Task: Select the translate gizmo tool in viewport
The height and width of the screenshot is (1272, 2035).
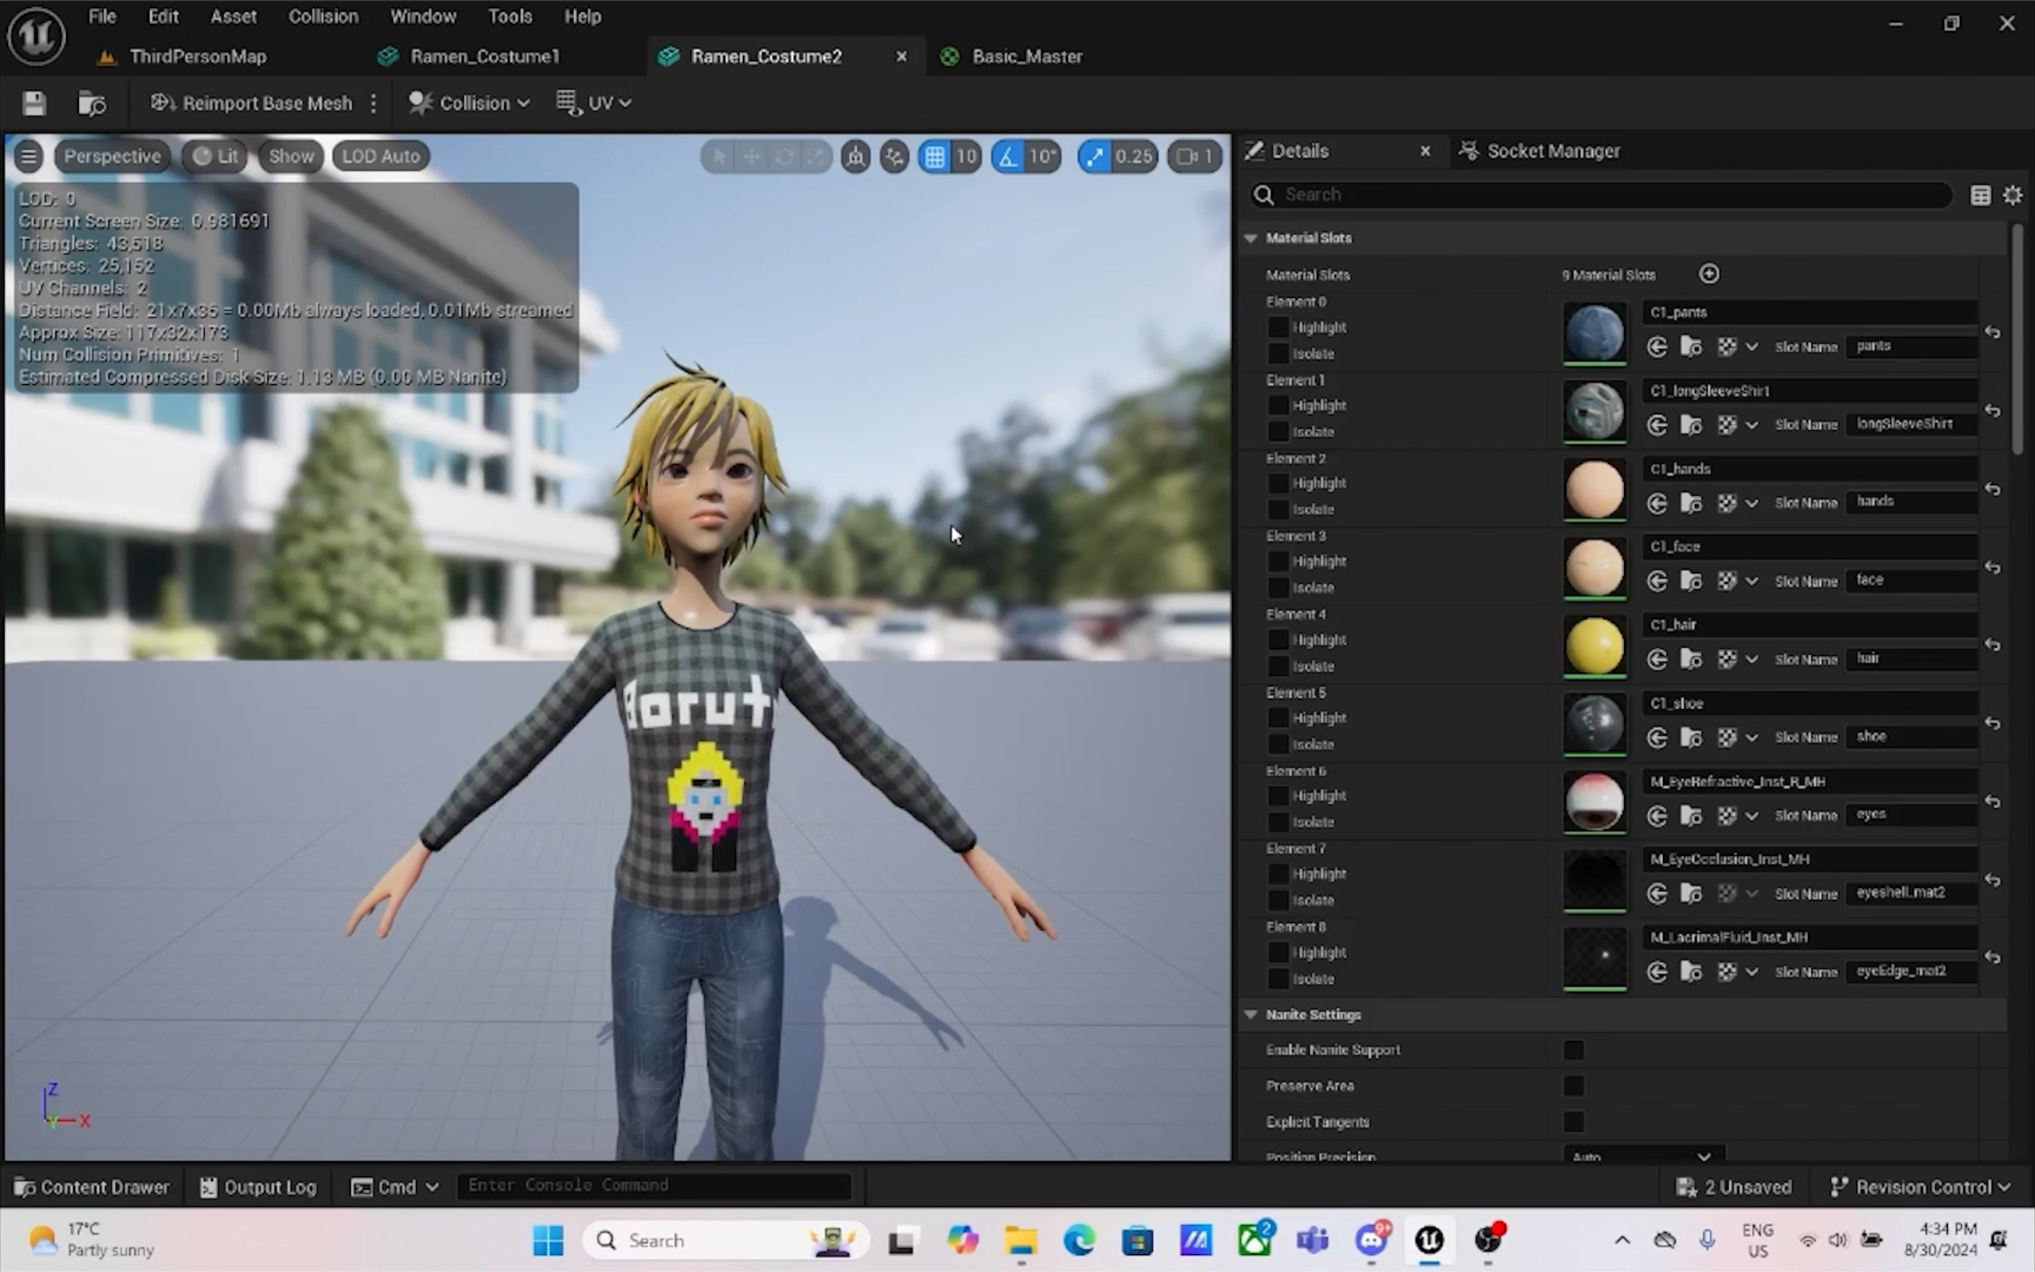Action: point(751,156)
